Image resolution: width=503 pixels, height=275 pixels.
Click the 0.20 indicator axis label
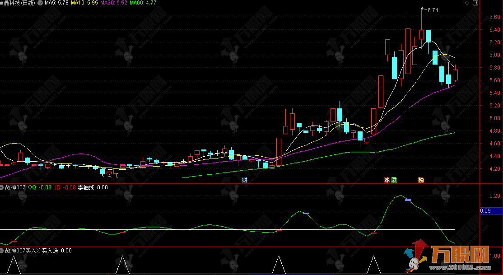tap(495, 196)
